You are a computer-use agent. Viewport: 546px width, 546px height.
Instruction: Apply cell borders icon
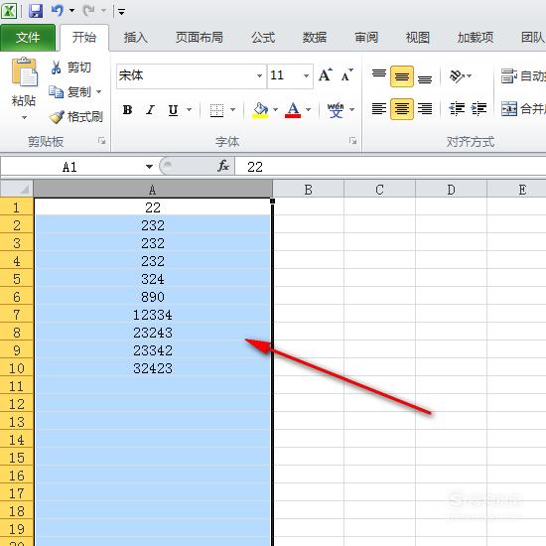[216, 110]
